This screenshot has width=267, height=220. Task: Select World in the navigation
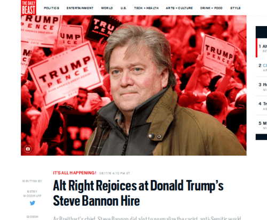pyautogui.click(x=107, y=8)
